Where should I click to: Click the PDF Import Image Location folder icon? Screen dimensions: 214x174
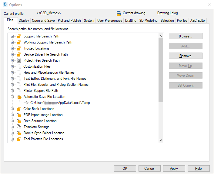tap(19, 115)
